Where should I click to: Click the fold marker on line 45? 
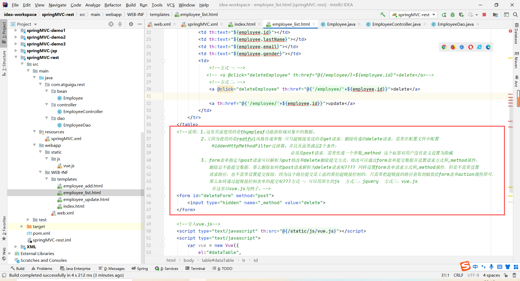click(163, 196)
